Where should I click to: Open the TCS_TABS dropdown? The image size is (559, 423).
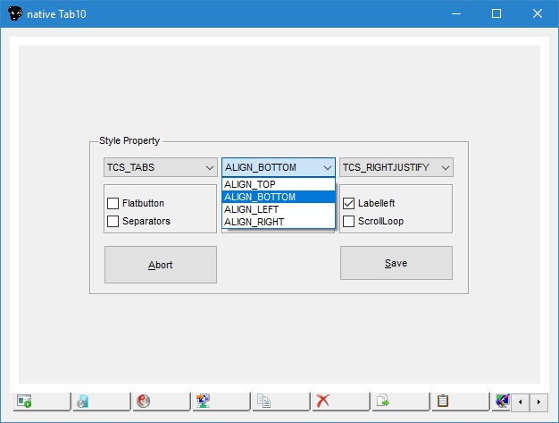point(160,167)
